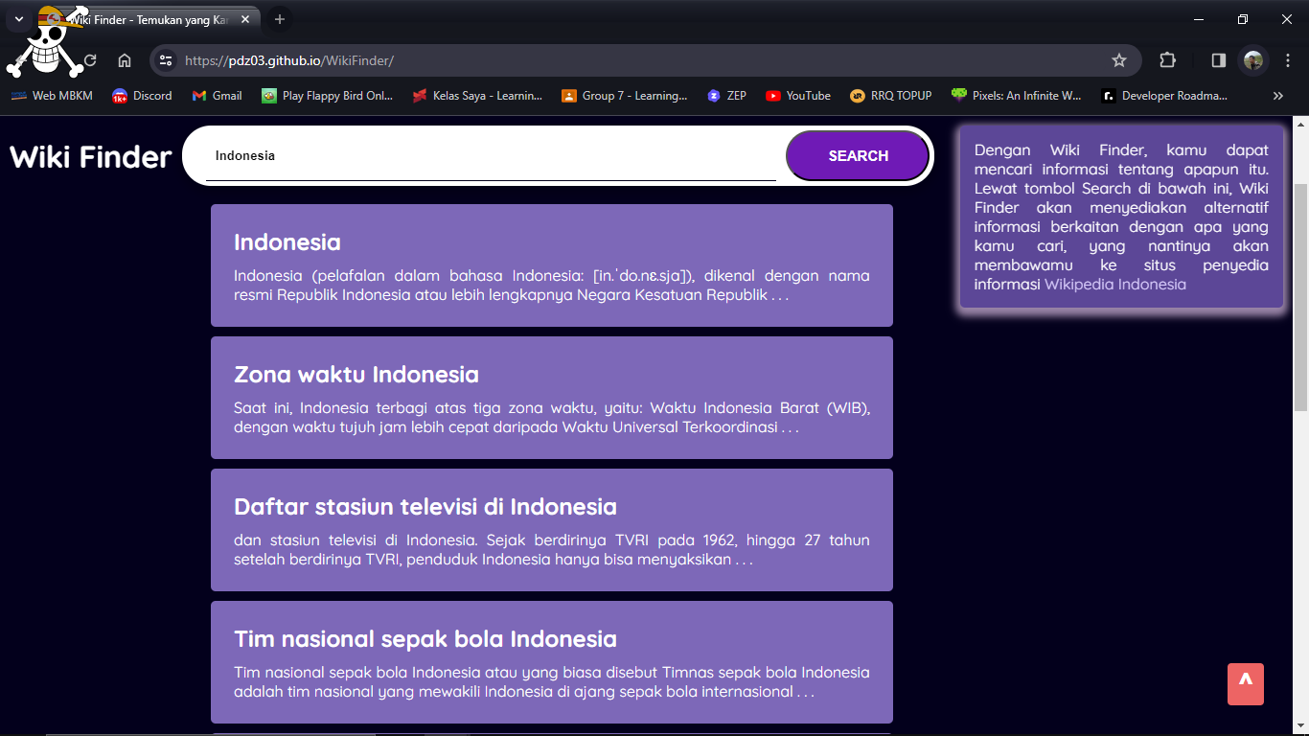Open the Chrome profile avatar
Viewport: 1309px width, 736px height.
pyautogui.click(x=1253, y=60)
